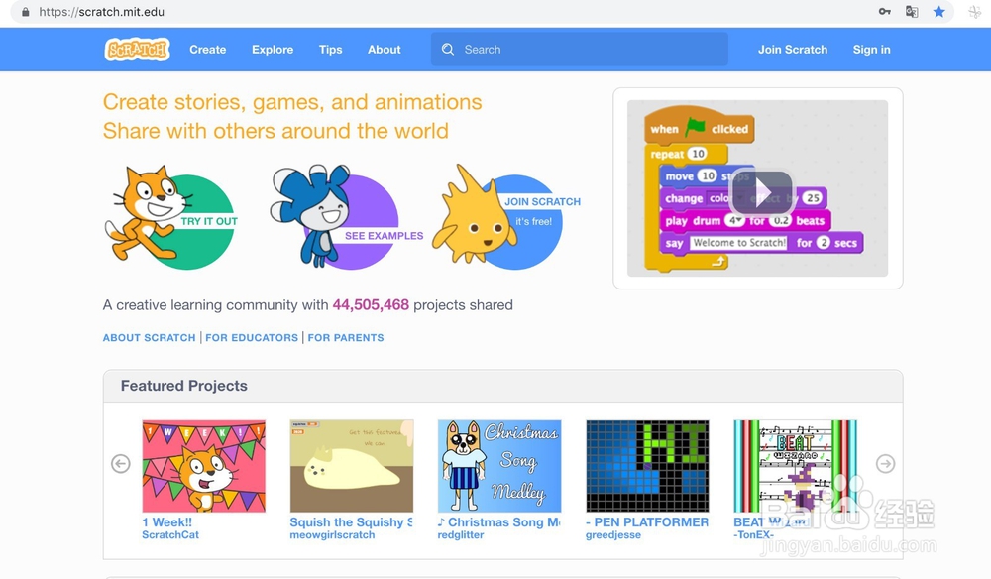
Task: Go to the Tips page
Action: [331, 50]
